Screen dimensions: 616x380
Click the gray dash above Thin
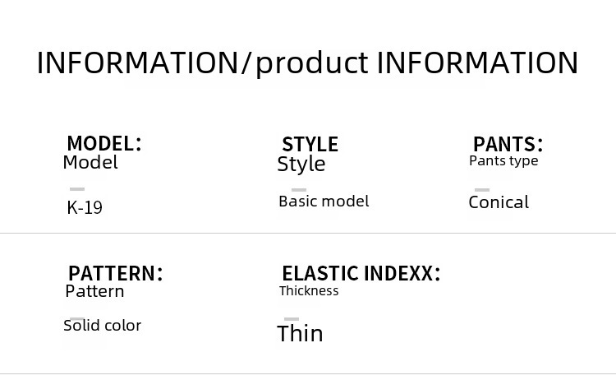[292, 318]
